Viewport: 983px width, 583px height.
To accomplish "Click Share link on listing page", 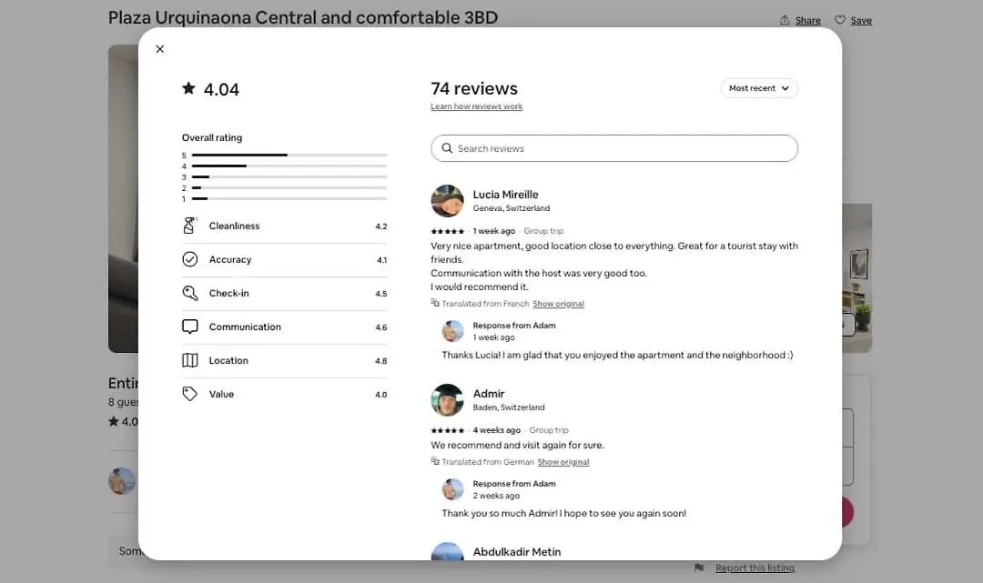I will pos(807,21).
